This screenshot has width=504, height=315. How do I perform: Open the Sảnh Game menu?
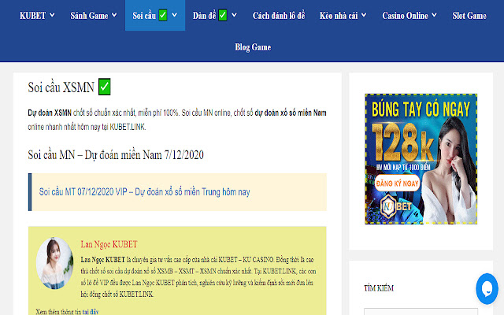[89, 16]
